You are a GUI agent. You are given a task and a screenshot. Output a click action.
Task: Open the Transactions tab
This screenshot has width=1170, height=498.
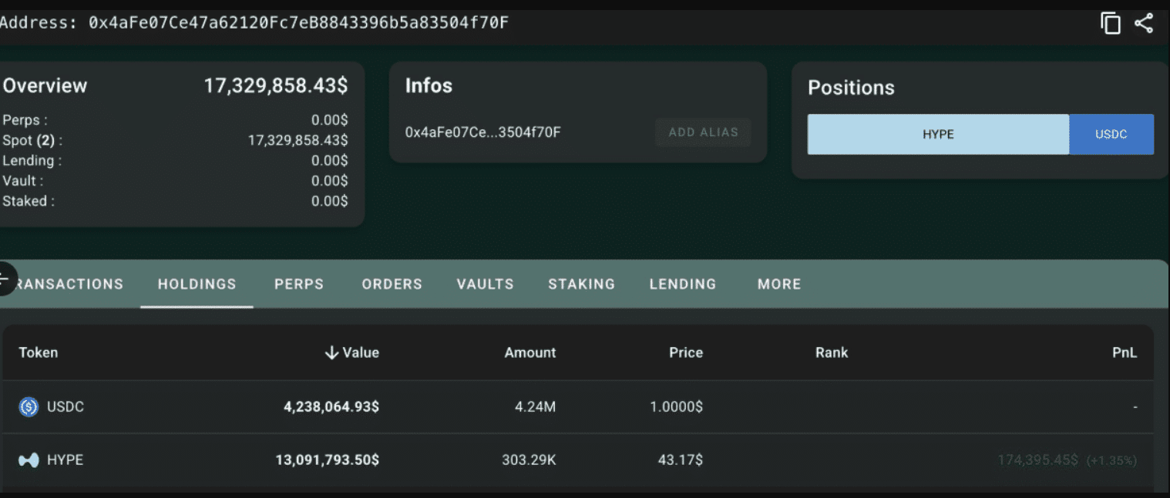tap(69, 284)
